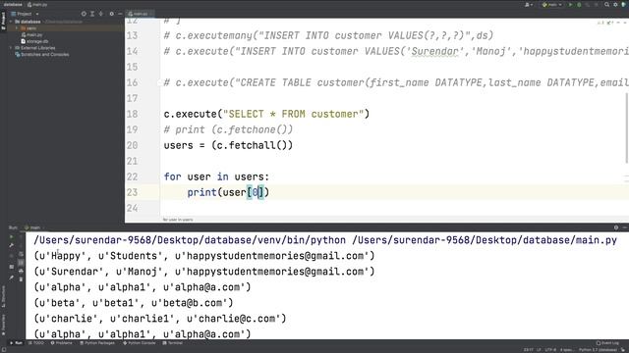The width and height of the screenshot is (629, 353).
Task: Open the Run tool window tab
Action: click(16, 343)
